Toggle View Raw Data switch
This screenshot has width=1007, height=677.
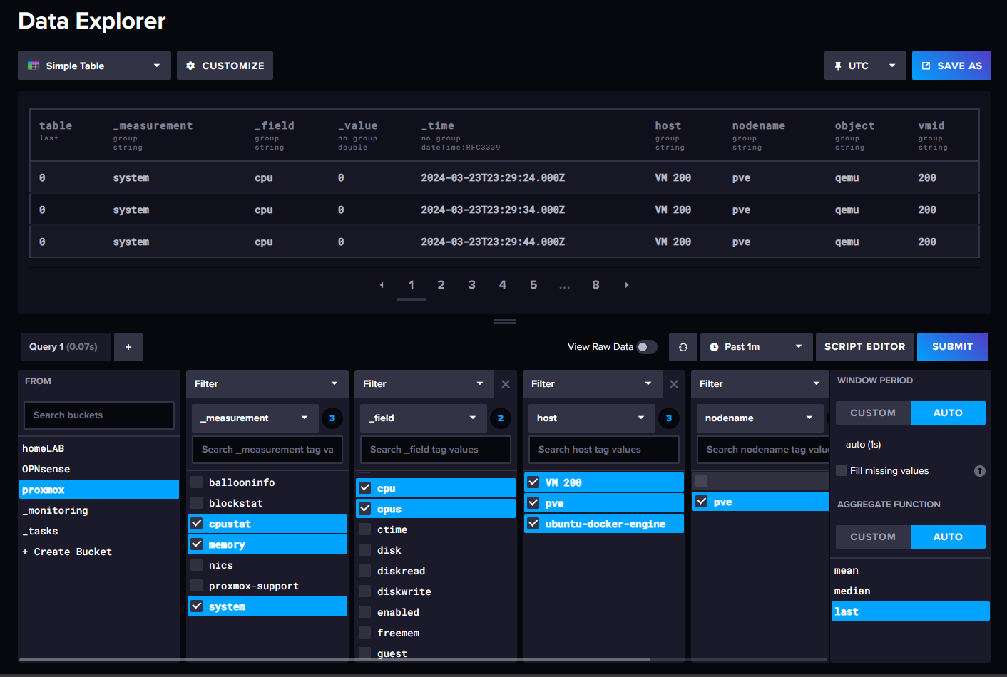click(647, 347)
